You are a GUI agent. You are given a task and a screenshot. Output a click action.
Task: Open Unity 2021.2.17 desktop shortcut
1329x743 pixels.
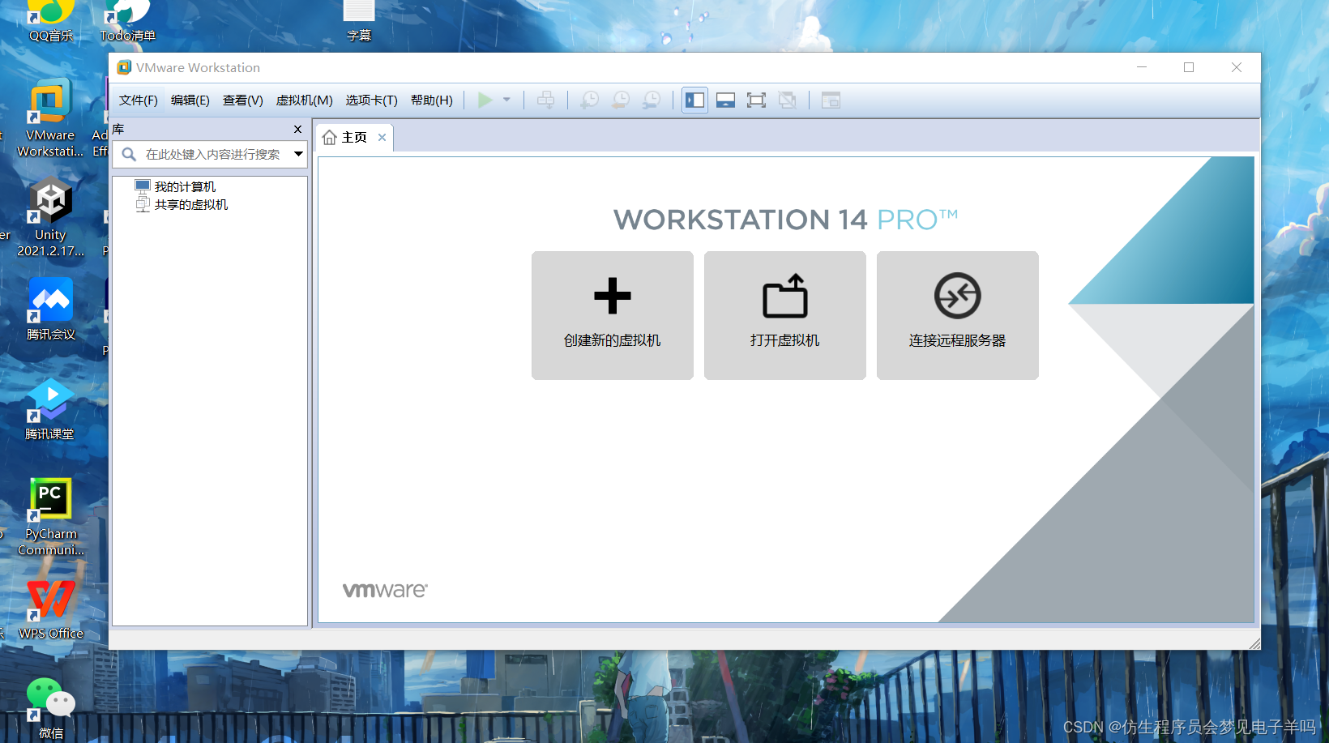point(50,219)
